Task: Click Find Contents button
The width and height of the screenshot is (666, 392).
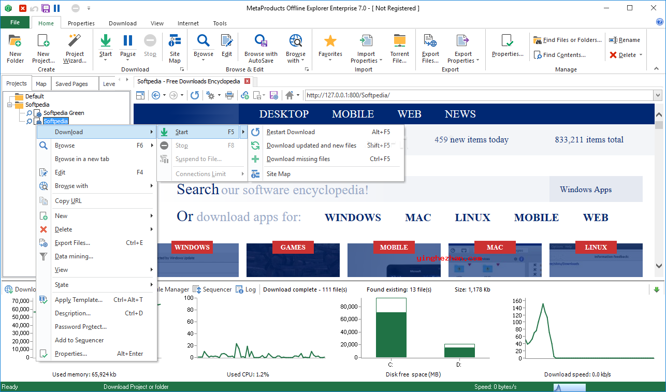Action: (559, 55)
